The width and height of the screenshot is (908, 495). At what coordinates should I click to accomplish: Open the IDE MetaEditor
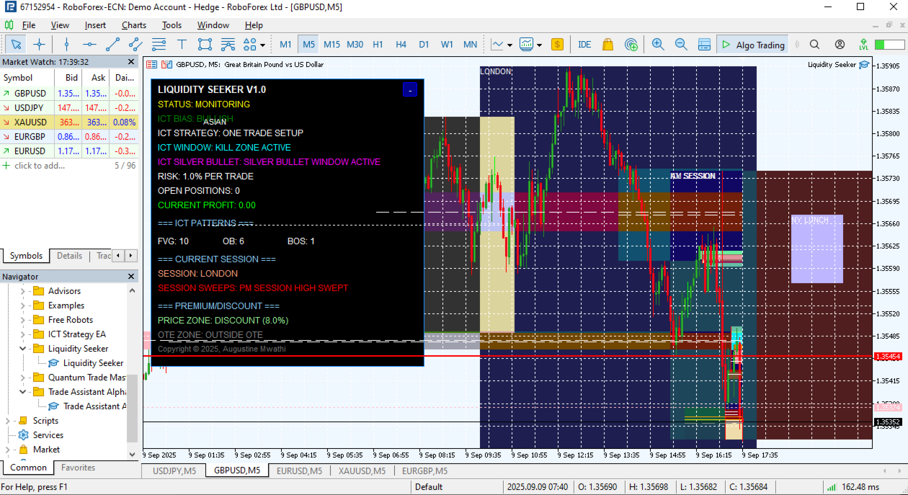coord(584,44)
